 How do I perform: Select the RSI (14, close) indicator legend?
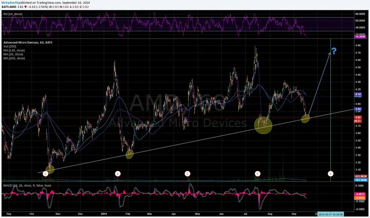click(13, 14)
